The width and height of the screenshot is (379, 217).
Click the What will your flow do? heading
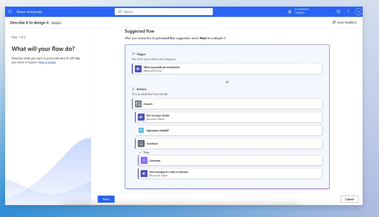coord(43,49)
